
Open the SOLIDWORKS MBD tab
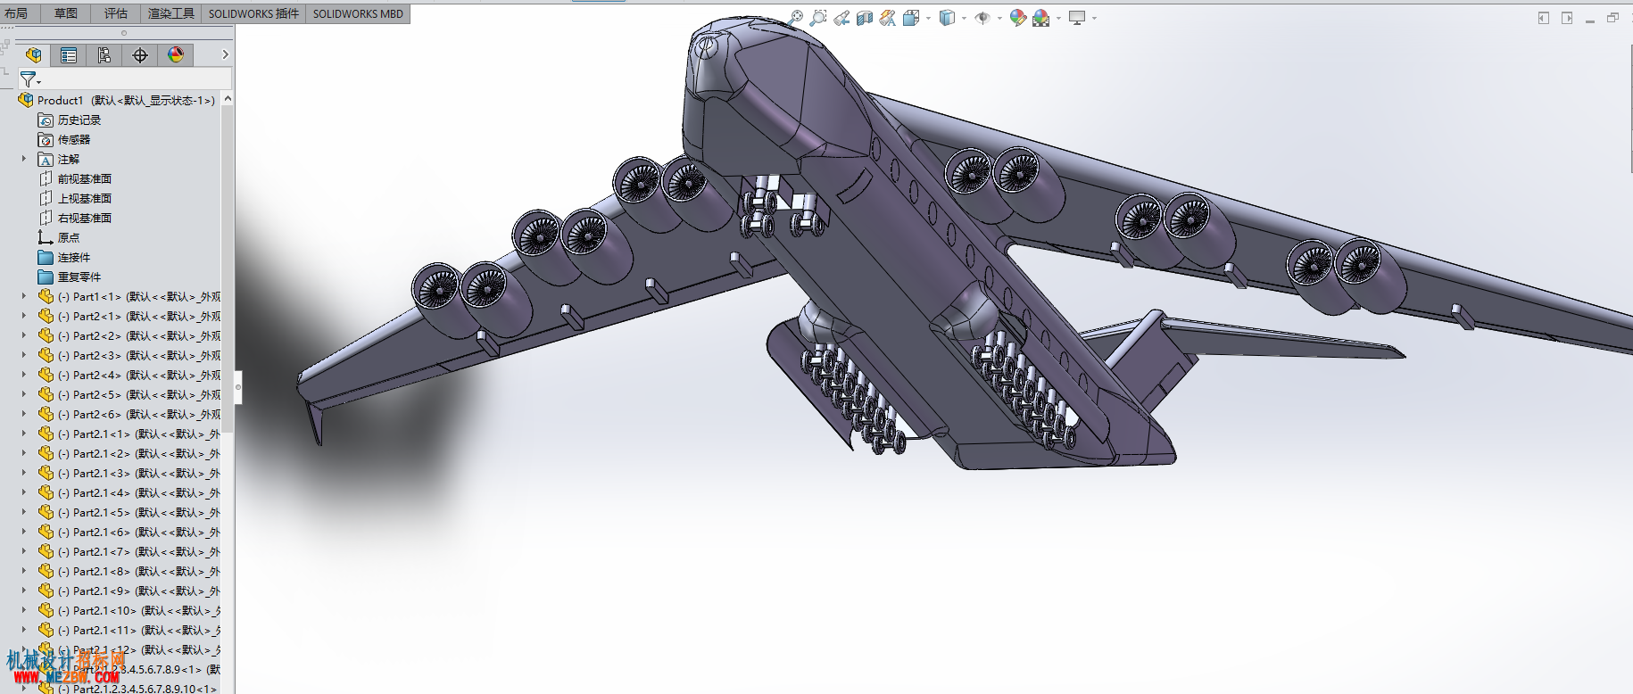coord(358,13)
